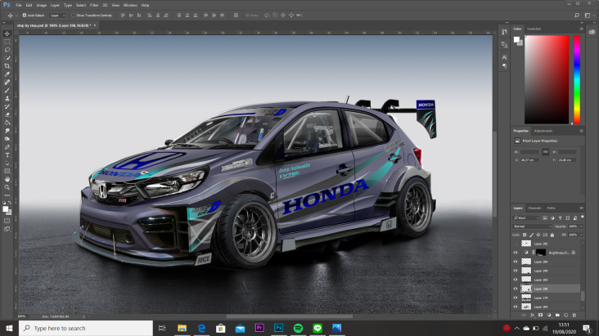The image size is (599, 336).
Task: Select the Quick Selection tool
Action: click(x=7, y=58)
